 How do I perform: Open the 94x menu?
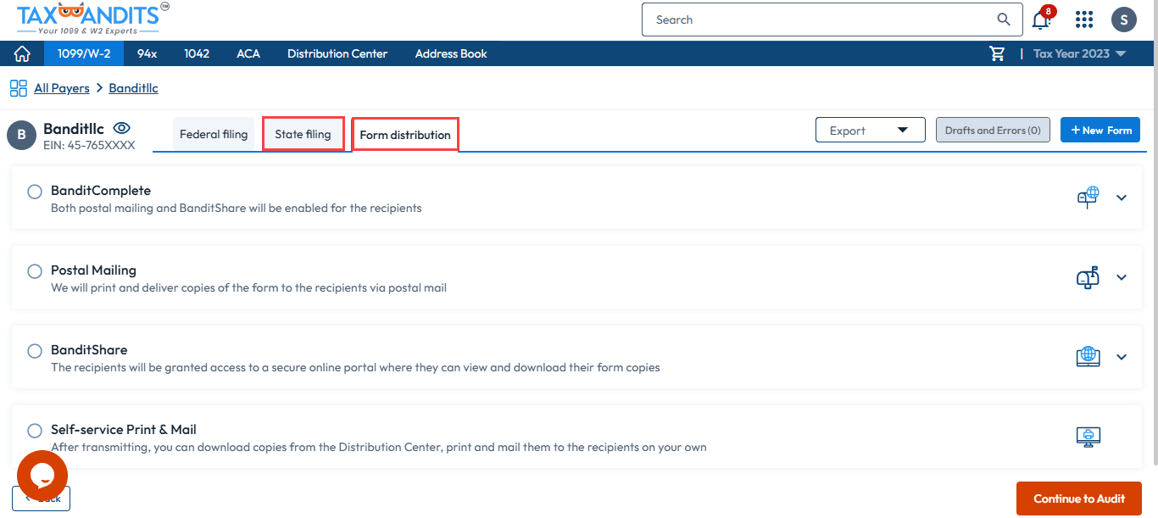tap(147, 53)
